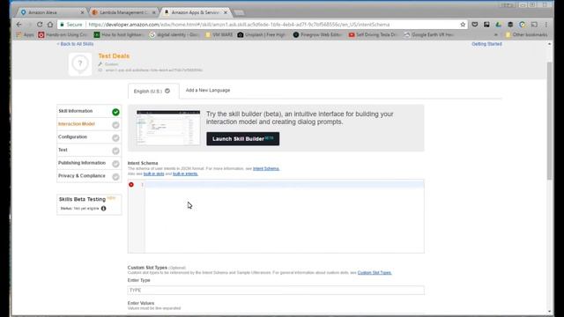Image resolution: width=564 pixels, height=317 pixels.
Task: Open the Intent Schema documentation link
Action: pyautogui.click(x=266, y=168)
